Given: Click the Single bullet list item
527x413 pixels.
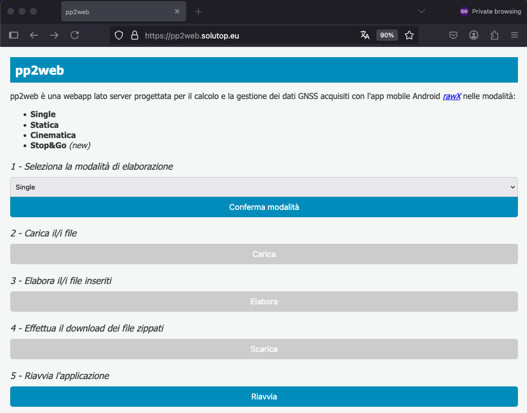Looking at the screenshot, I should pyautogui.click(x=43, y=114).
